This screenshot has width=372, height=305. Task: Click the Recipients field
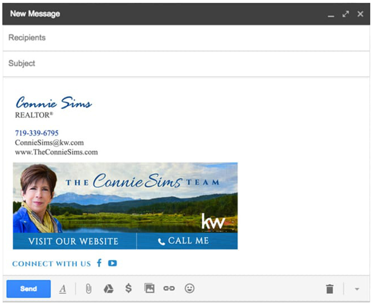[185, 38]
